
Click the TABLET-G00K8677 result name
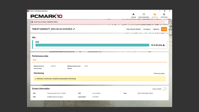[52, 29]
